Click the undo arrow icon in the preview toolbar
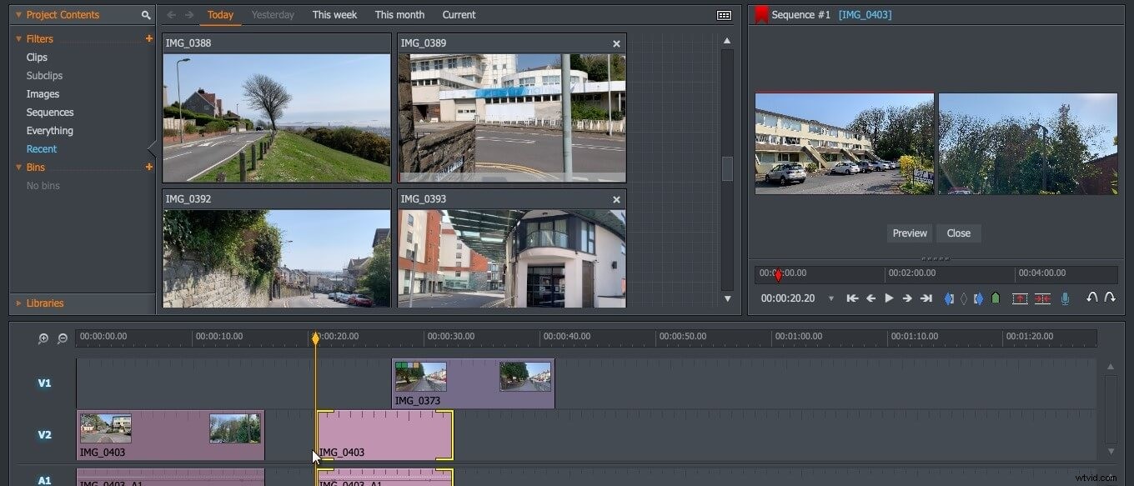1134x486 pixels. pos(1091,298)
